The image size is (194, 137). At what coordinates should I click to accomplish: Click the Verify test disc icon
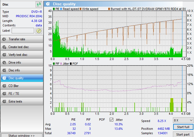pos(4,55)
